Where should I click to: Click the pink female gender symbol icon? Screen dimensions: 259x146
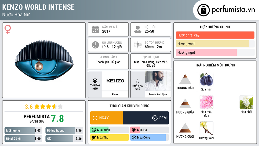(x=8, y=29)
